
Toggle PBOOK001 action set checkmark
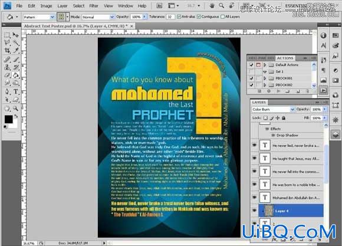click(x=251, y=78)
